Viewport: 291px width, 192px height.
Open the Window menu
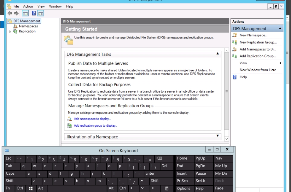point(55,6)
